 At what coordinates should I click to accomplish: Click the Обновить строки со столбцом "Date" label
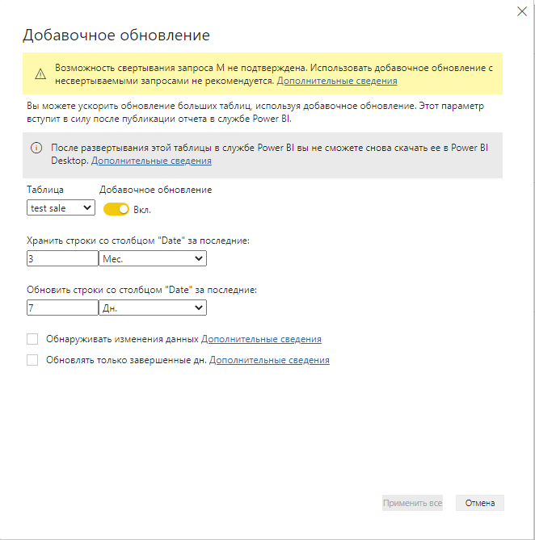pos(141,290)
